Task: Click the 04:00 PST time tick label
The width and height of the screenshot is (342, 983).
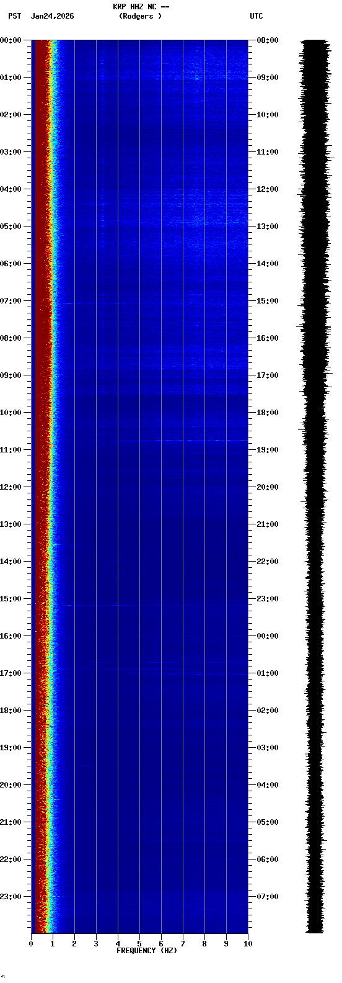Action: point(11,189)
